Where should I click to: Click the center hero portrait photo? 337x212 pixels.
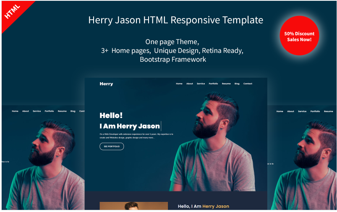coord(212,142)
